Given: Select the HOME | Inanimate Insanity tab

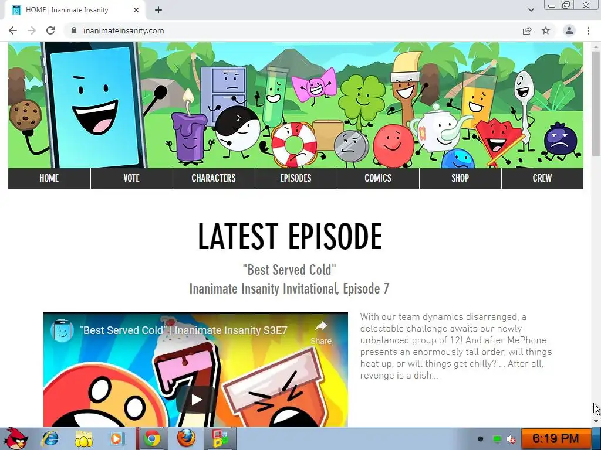Looking at the screenshot, I should 75,10.
